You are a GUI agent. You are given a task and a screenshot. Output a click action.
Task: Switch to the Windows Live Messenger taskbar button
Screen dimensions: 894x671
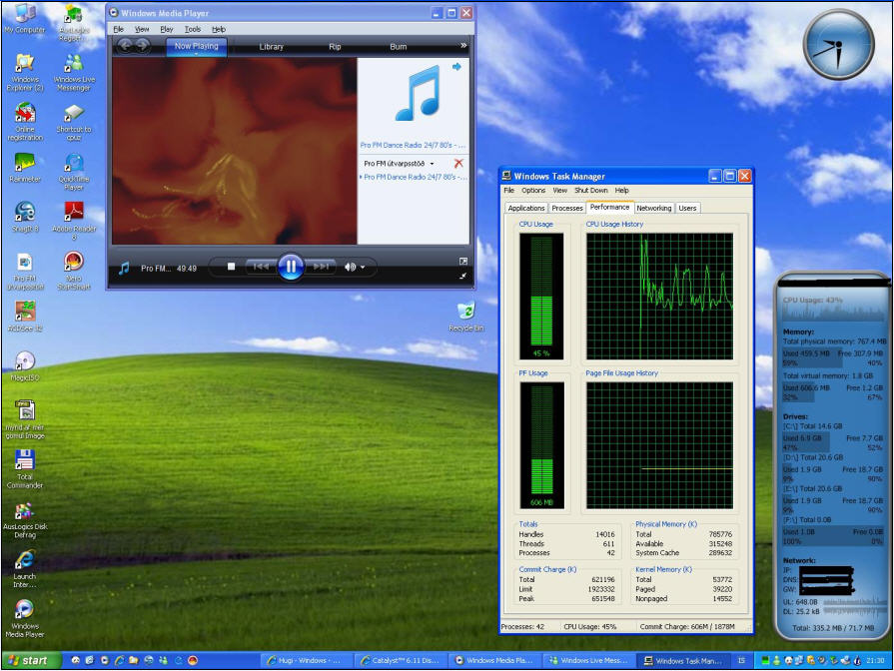(588, 661)
